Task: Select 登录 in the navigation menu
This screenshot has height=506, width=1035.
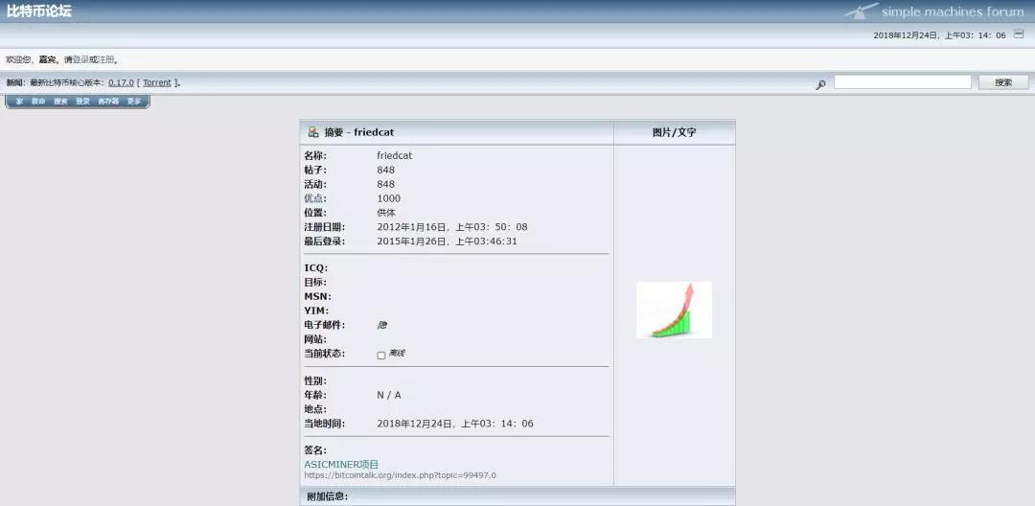Action: pyautogui.click(x=82, y=102)
